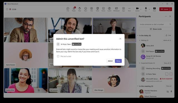
Task: Open Apps from the meeting toolbar
Action: (x=123, y=9)
